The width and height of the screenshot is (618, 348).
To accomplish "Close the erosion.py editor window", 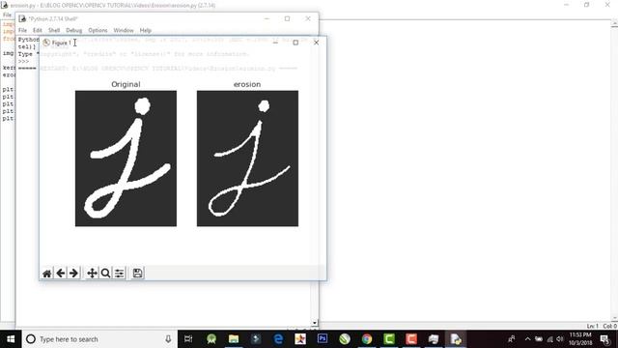I will [x=607, y=4].
